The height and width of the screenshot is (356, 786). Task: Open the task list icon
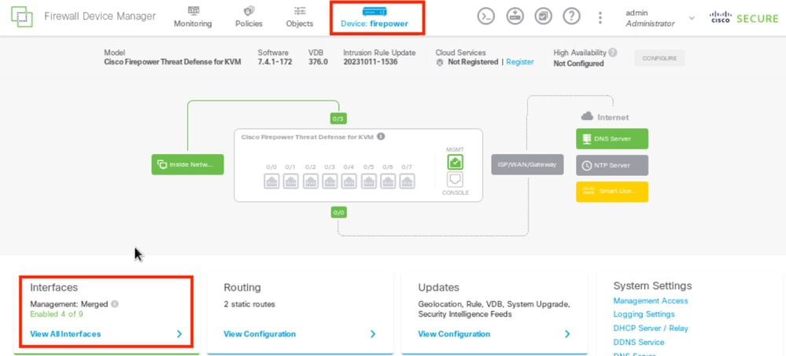click(x=543, y=17)
